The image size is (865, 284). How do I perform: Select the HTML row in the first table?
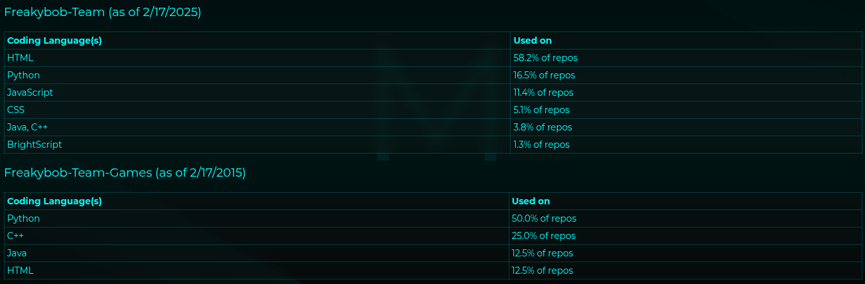tap(20, 58)
